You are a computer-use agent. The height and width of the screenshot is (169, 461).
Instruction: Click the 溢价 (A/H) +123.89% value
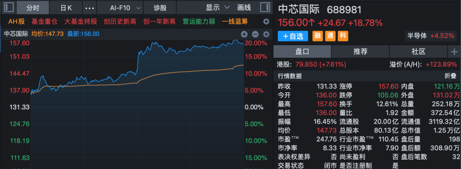click(441, 64)
